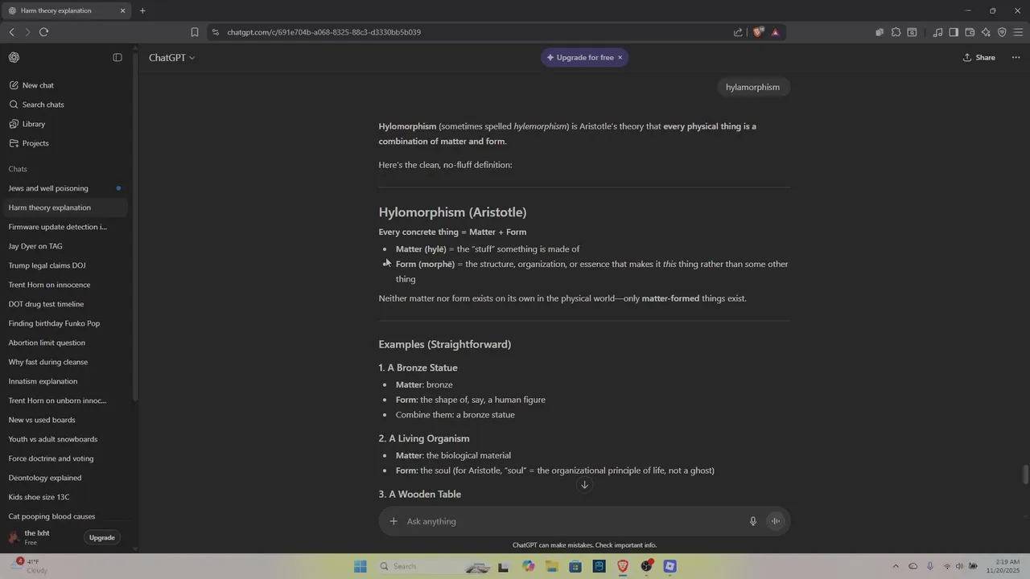
Task: Open the 'New vs used boards' chat
Action: point(64,420)
